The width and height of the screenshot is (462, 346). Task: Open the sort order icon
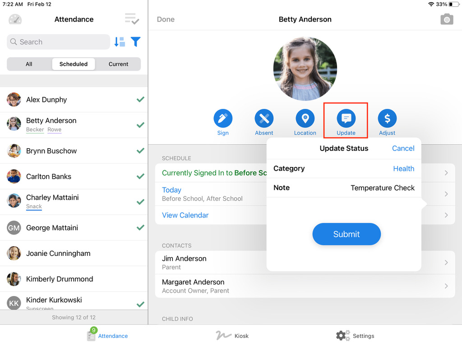pyautogui.click(x=120, y=42)
